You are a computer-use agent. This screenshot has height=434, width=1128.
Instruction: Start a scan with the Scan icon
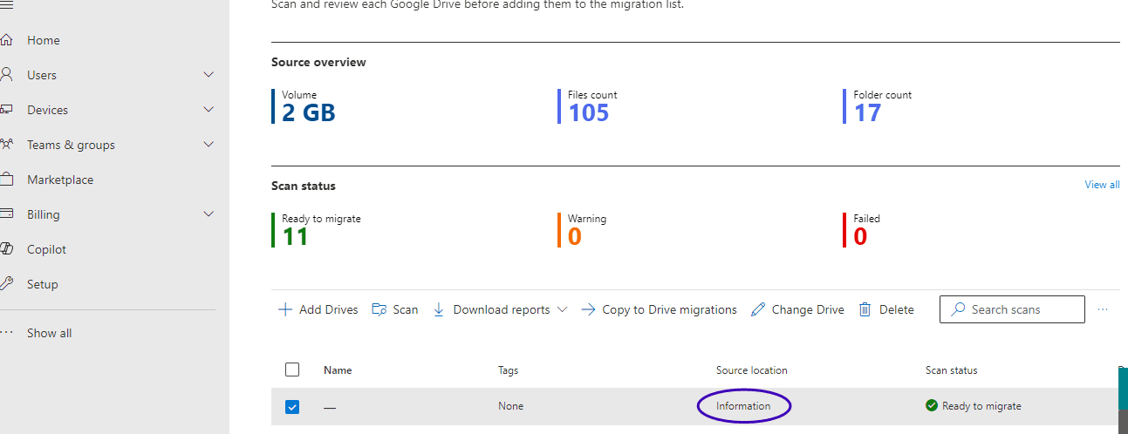pos(379,309)
